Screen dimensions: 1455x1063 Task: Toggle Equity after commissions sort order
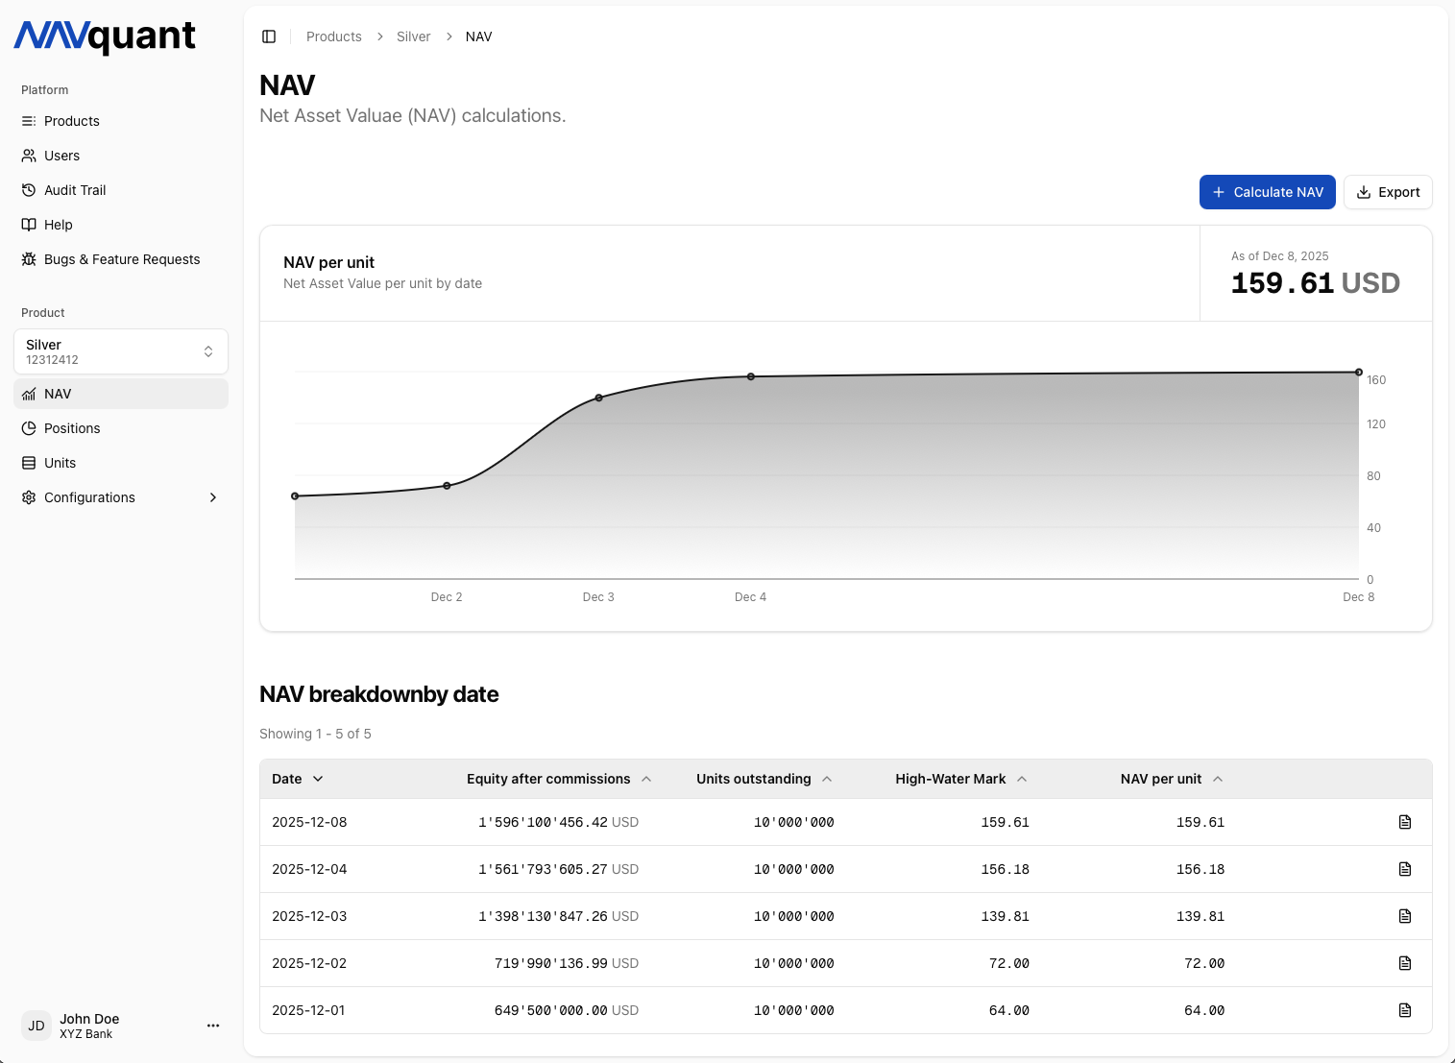point(646,779)
